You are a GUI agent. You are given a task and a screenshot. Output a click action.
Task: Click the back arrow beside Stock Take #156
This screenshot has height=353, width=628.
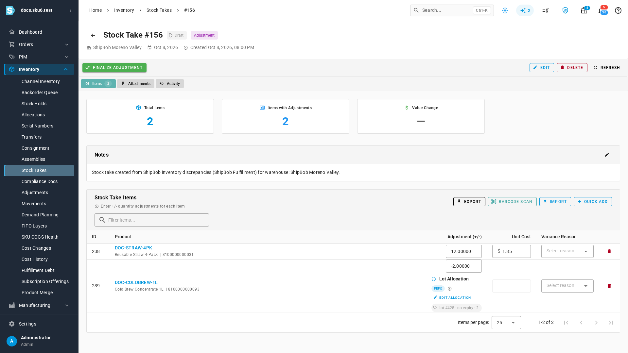93,35
